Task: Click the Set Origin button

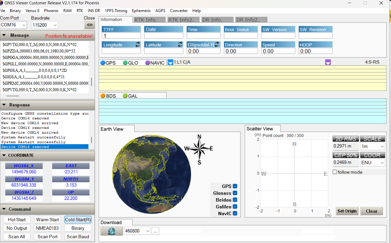Action: point(347,211)
